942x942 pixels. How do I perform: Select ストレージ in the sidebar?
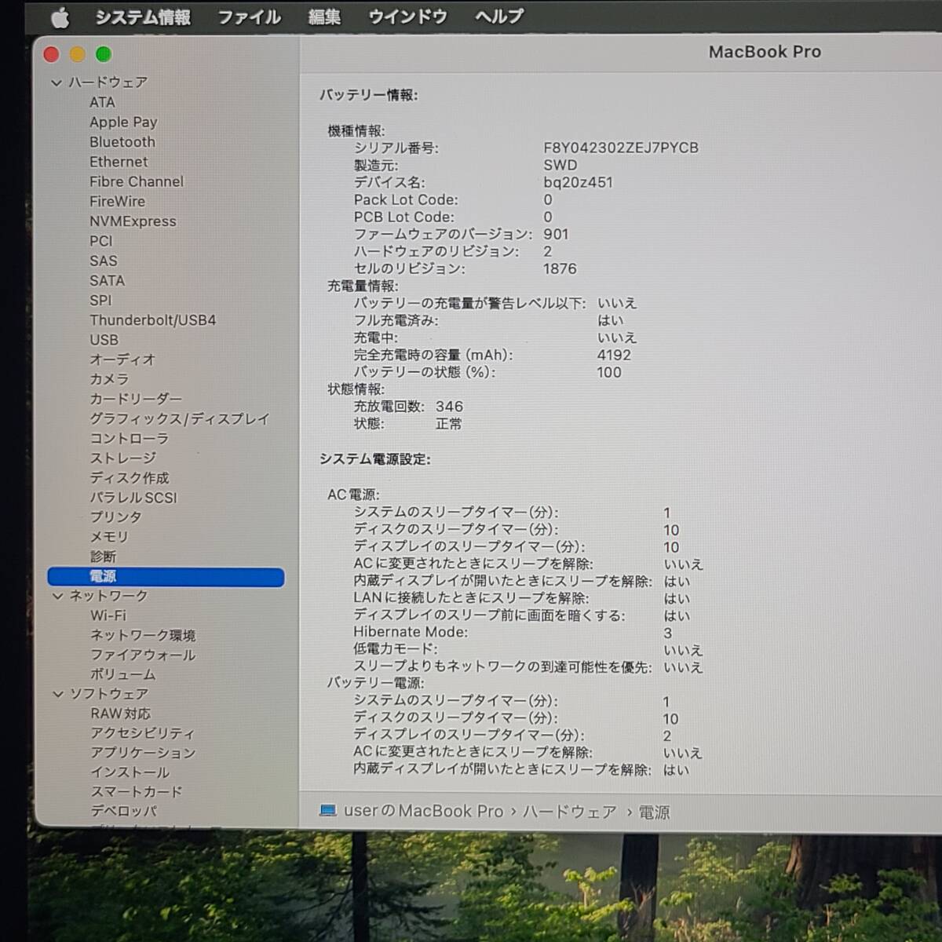pyautogui.click(x=123, y=458)
